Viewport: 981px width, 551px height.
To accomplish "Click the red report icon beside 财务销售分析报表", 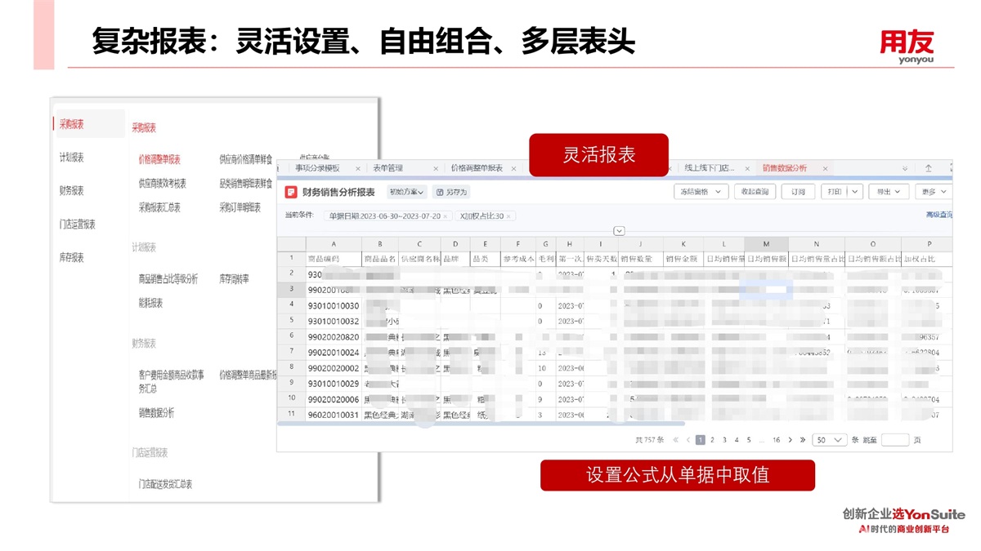I will (x=291, y=193).
